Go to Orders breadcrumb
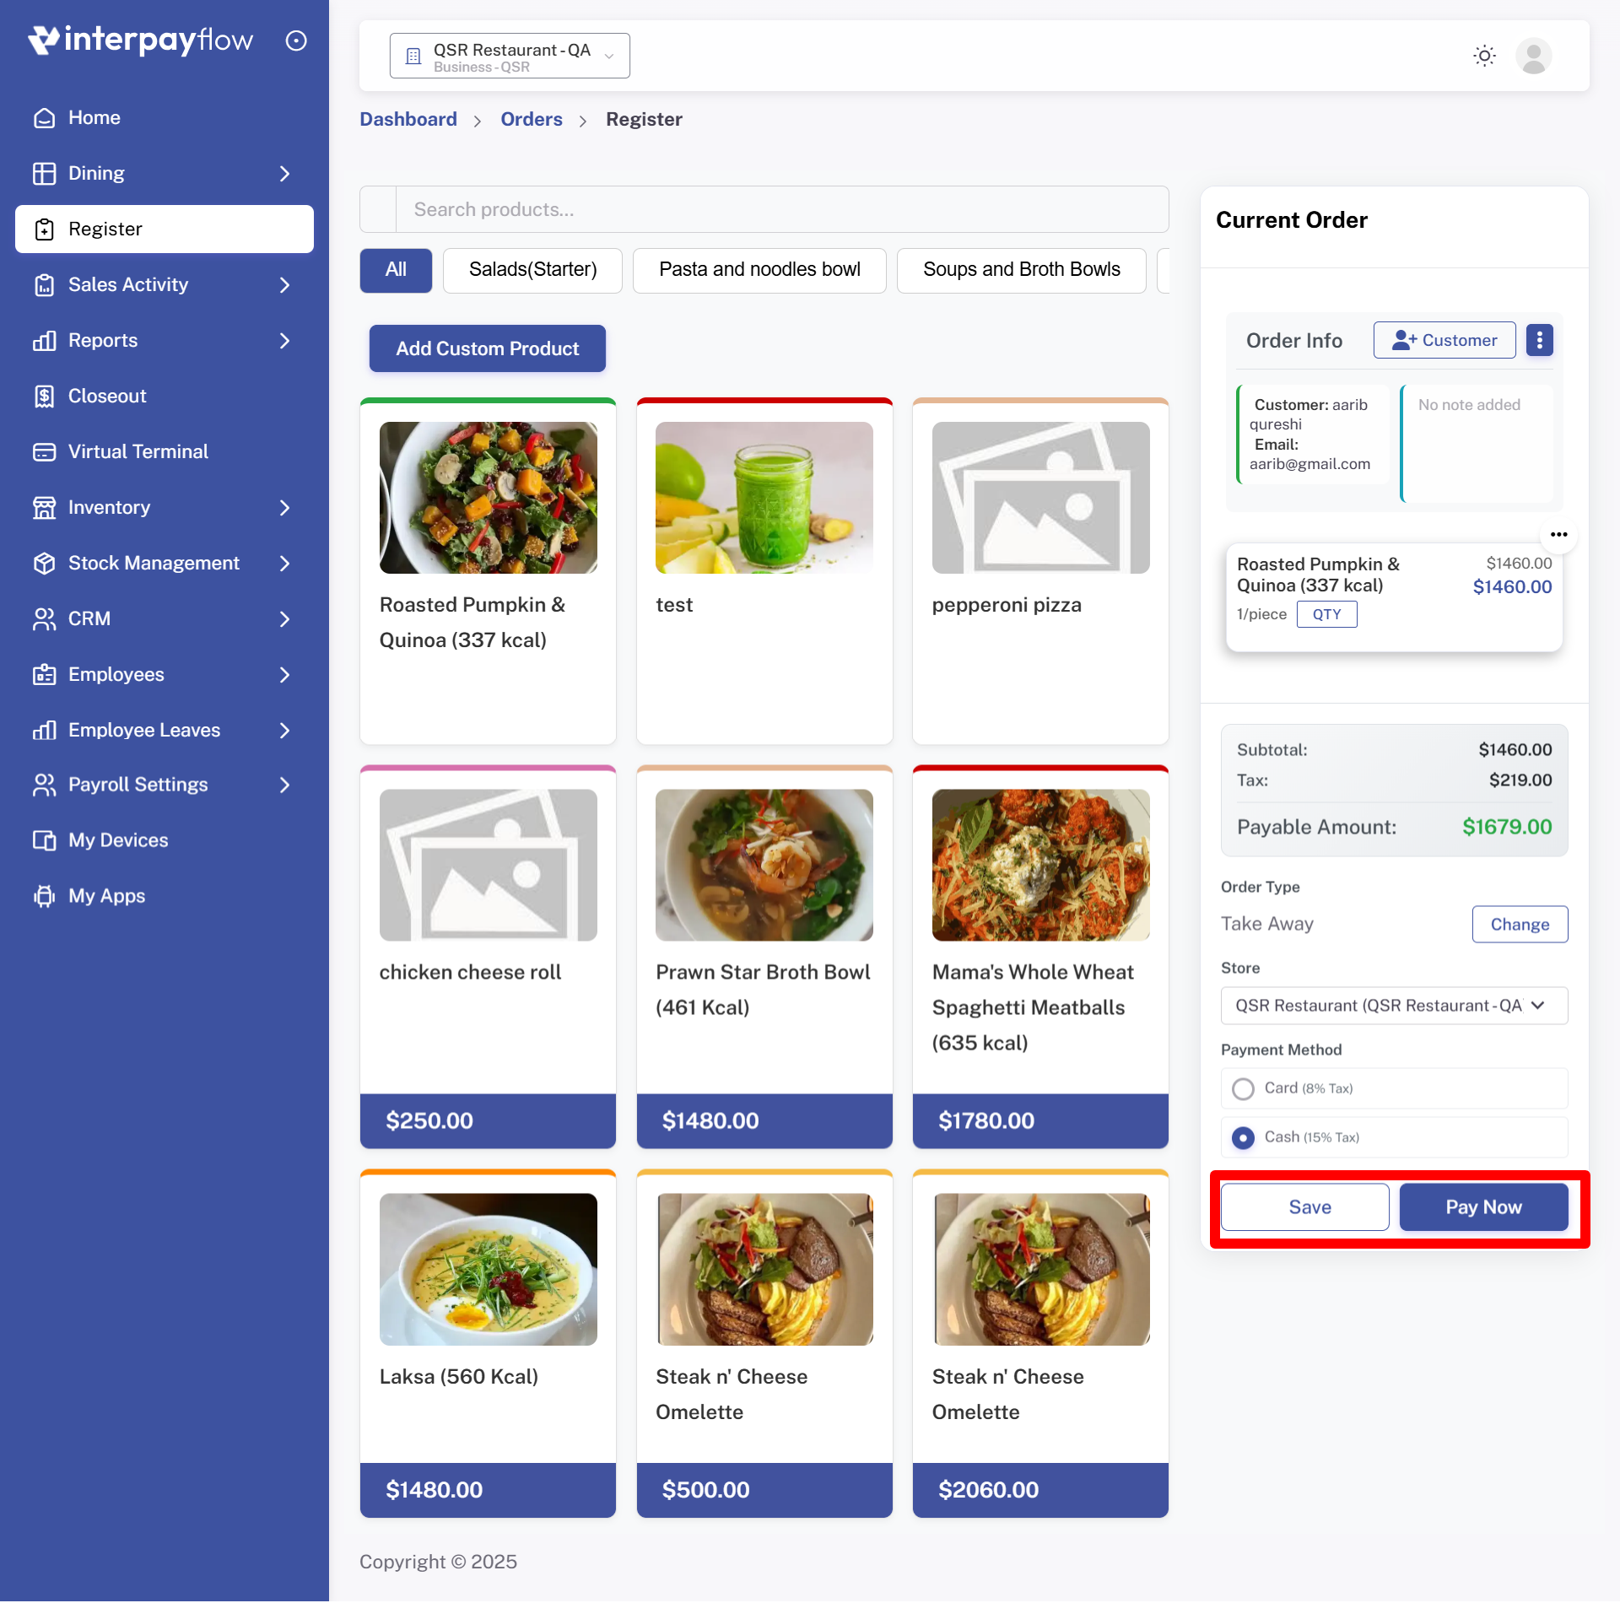This screenshot has height=1603, width=1620. pos(532,120)
